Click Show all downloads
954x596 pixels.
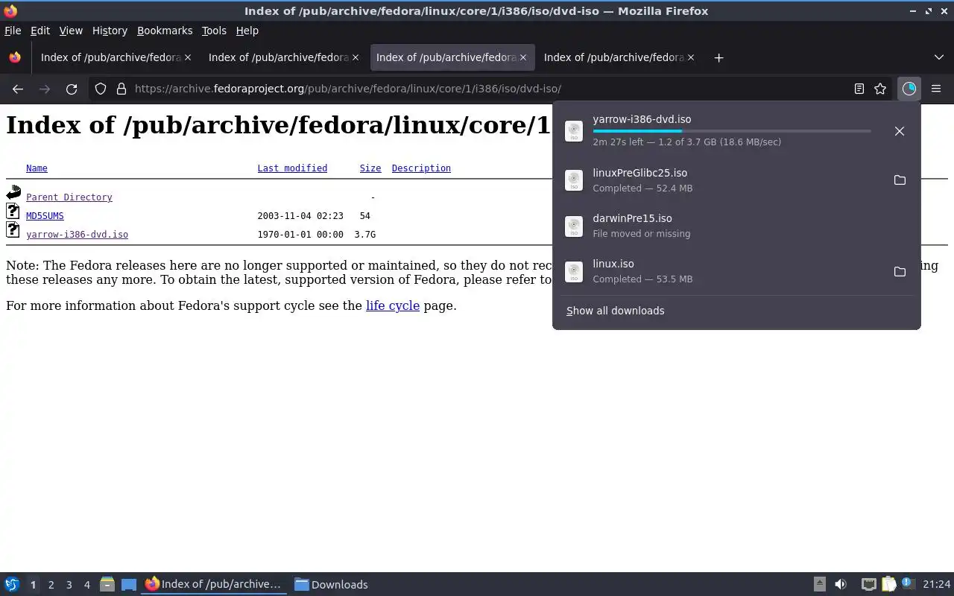(x=616, y=311)
